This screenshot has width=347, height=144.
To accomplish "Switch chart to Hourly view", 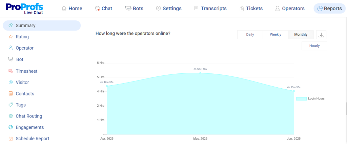I will click(x=314, y=46).
